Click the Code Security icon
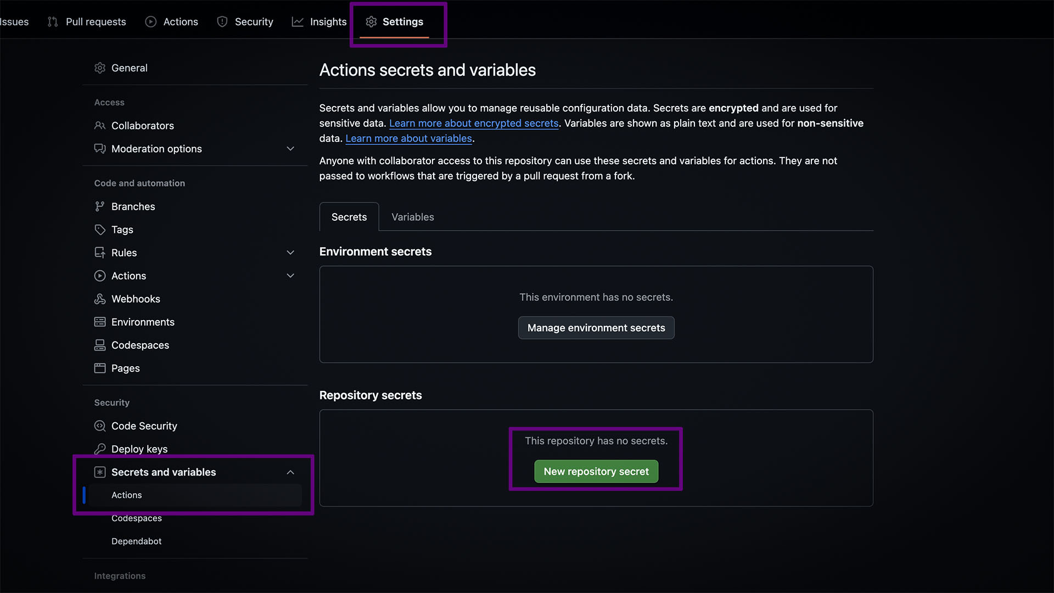The height and width of the screenshot is (593, 1054). pos(99,426)
